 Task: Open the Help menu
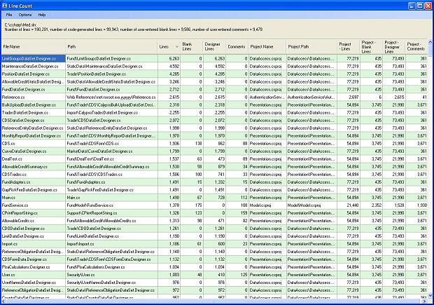42,15
